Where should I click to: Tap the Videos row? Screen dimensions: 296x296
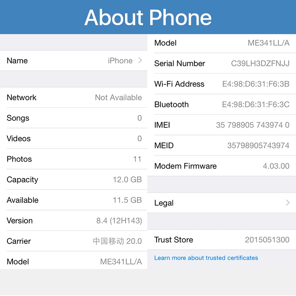pos(74,138)
